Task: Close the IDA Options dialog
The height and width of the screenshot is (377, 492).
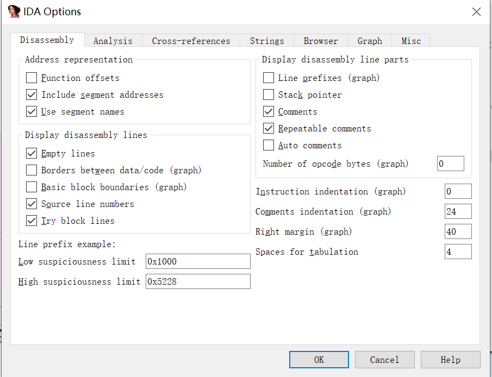Action: (x=476, y=12)
